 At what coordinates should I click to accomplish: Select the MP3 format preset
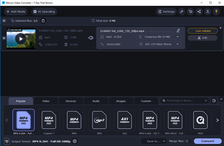[99, 120]
